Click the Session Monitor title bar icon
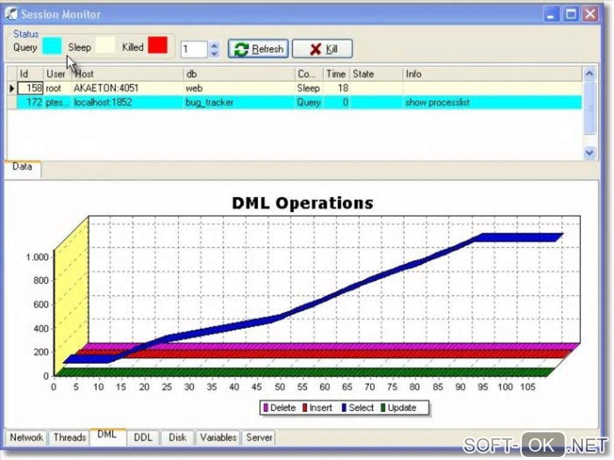The image size is (614, 460). [x=12, y=14]
